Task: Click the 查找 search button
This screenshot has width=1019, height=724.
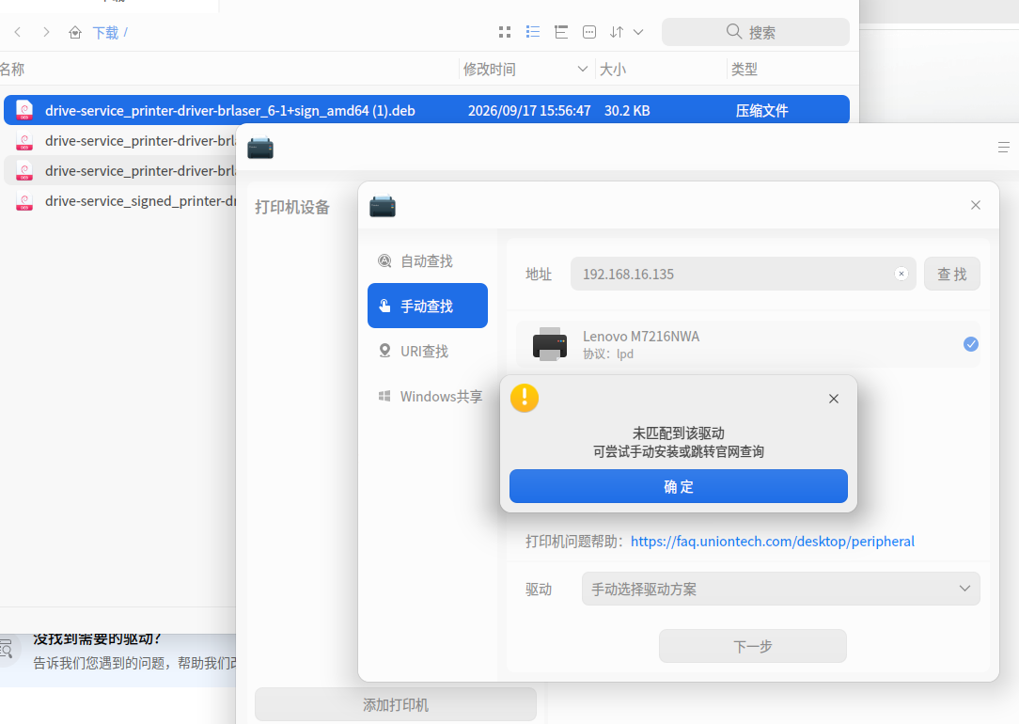Action: 951,274
